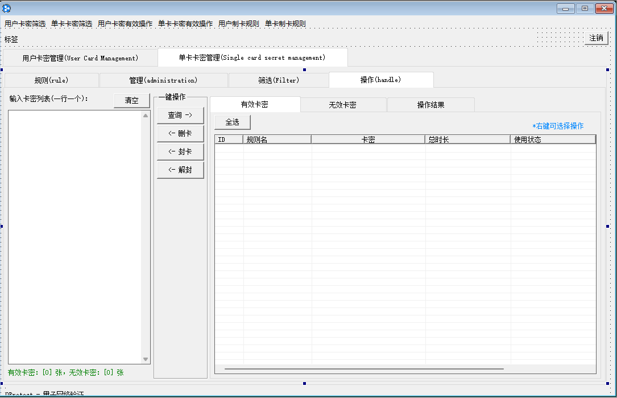Click the 全选 select all button
This screenshot has width=617, height=398.
click(x=232, y=122)
